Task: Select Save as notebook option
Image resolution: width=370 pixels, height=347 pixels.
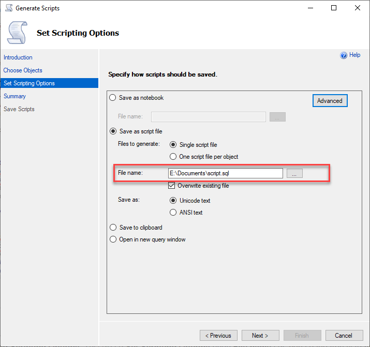Action: pyautogui.click(x=113, y=98)
